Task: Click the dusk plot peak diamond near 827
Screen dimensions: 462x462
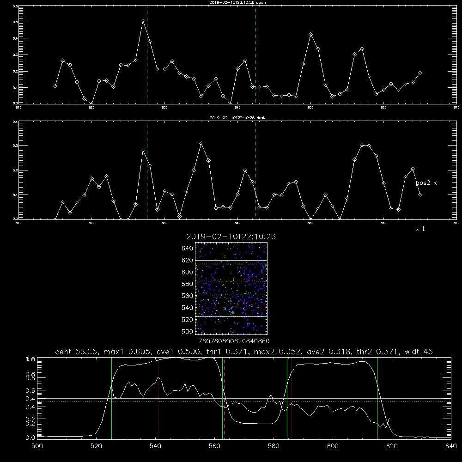Action: coord(143,151)
